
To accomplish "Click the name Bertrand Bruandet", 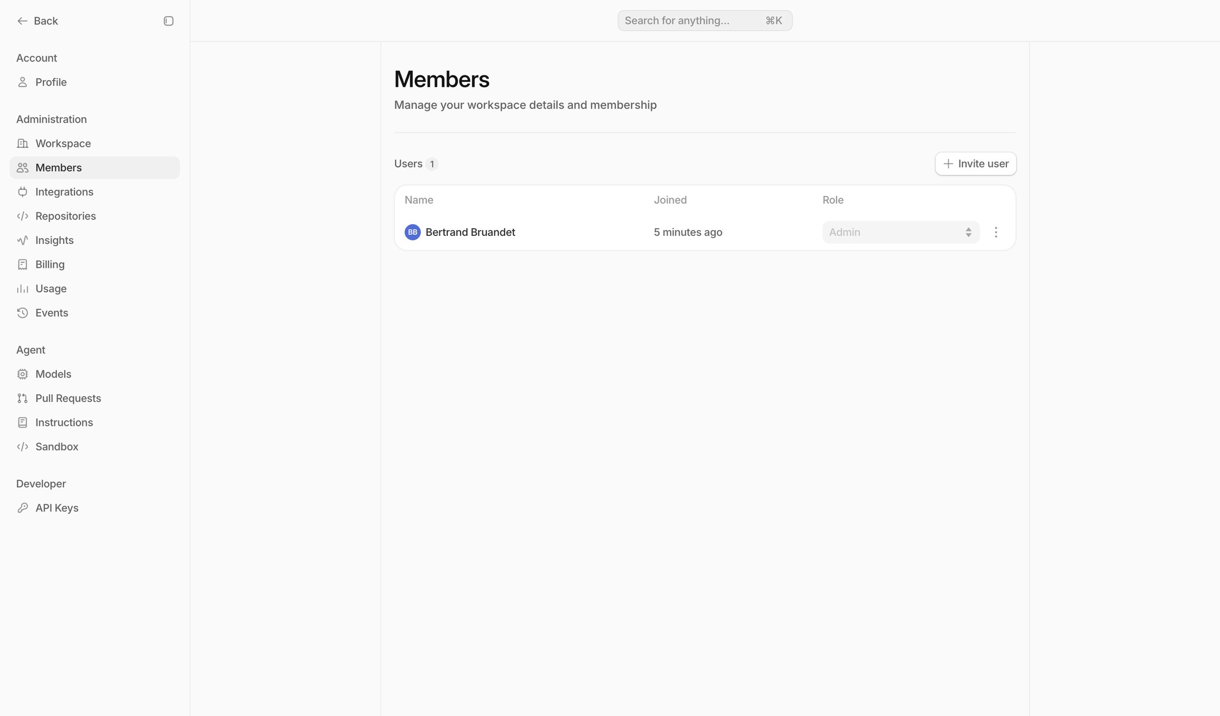I will click(470, 232).
